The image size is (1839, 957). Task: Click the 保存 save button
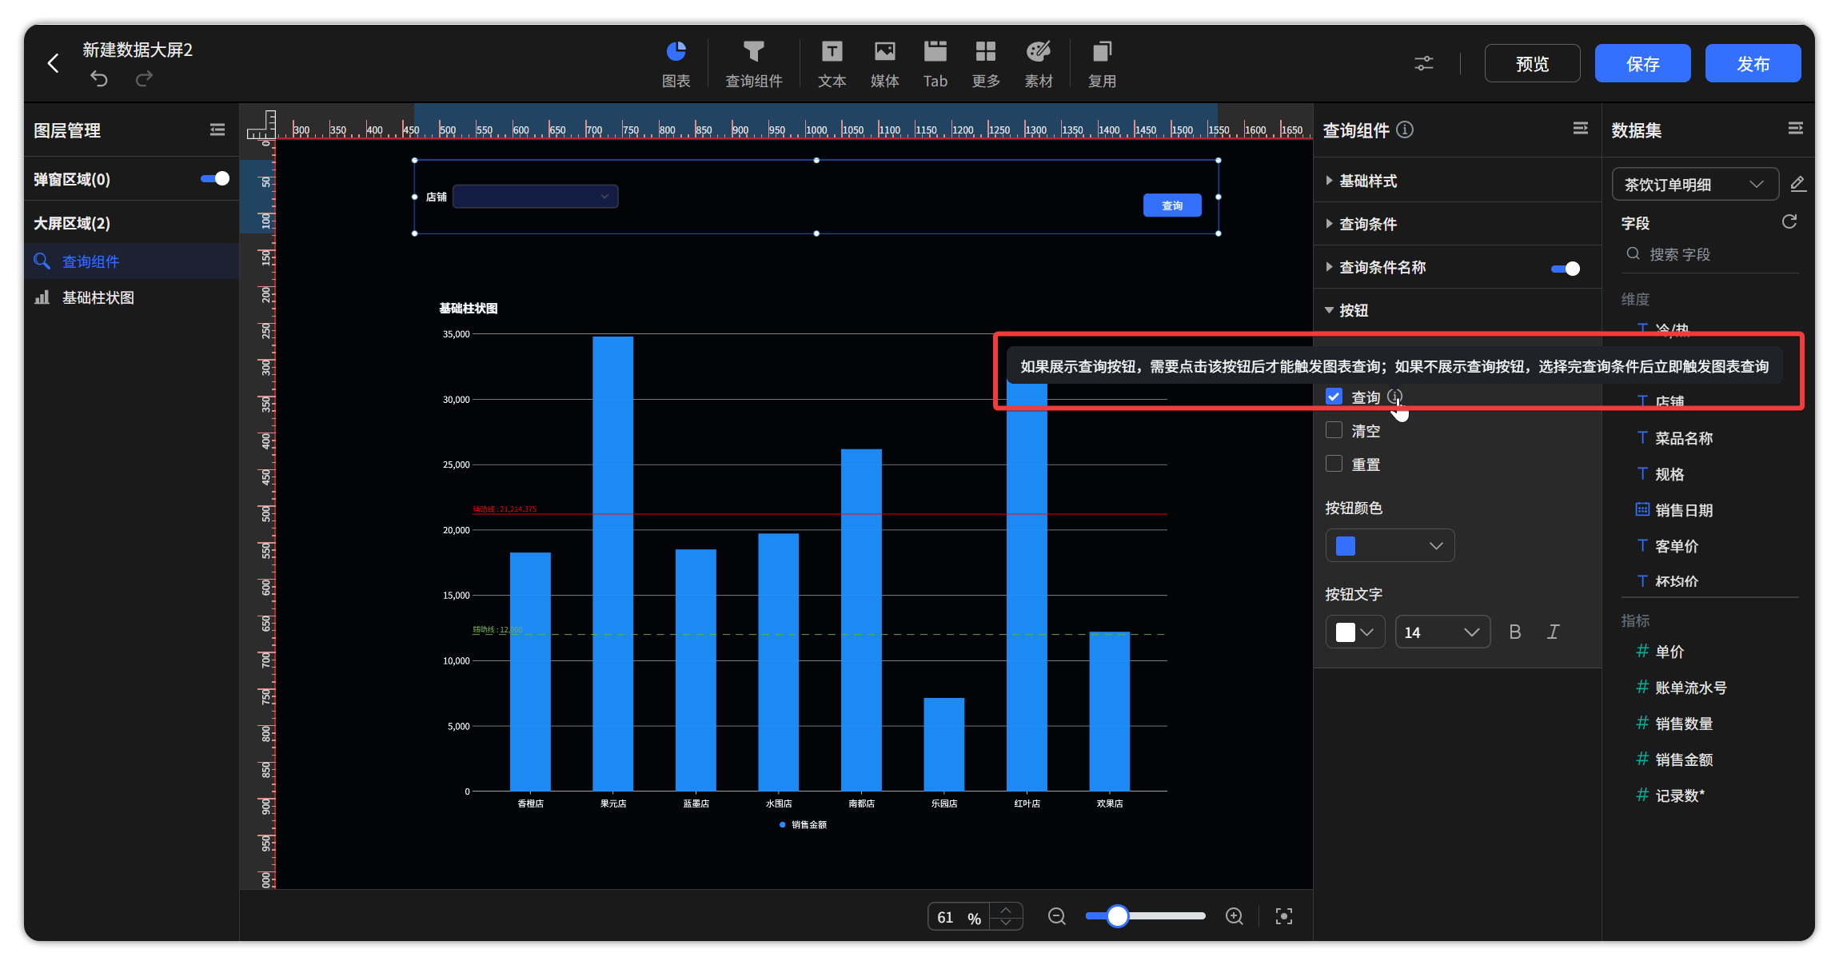pos(1642,63)
